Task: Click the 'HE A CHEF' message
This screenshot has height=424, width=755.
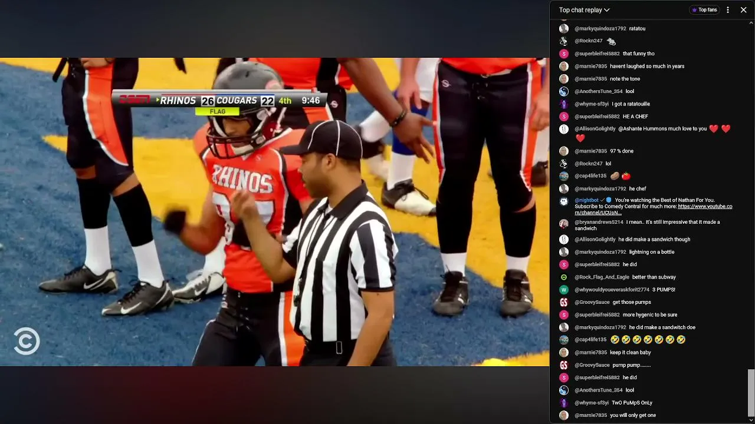Action: [x=635, y=117]
